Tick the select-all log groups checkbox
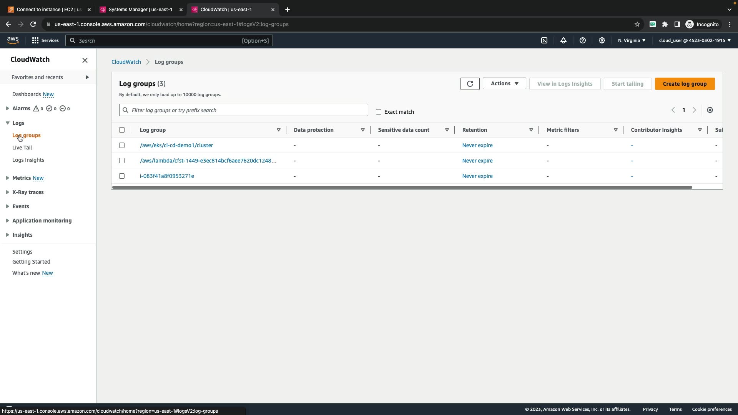Image resolution: width=738 pixels, height=415 pixels. click(122, 130)
